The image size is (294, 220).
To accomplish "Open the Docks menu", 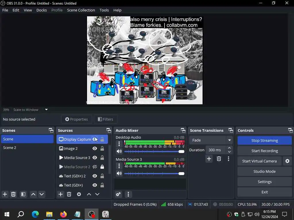I will click(x=42, y=10).
